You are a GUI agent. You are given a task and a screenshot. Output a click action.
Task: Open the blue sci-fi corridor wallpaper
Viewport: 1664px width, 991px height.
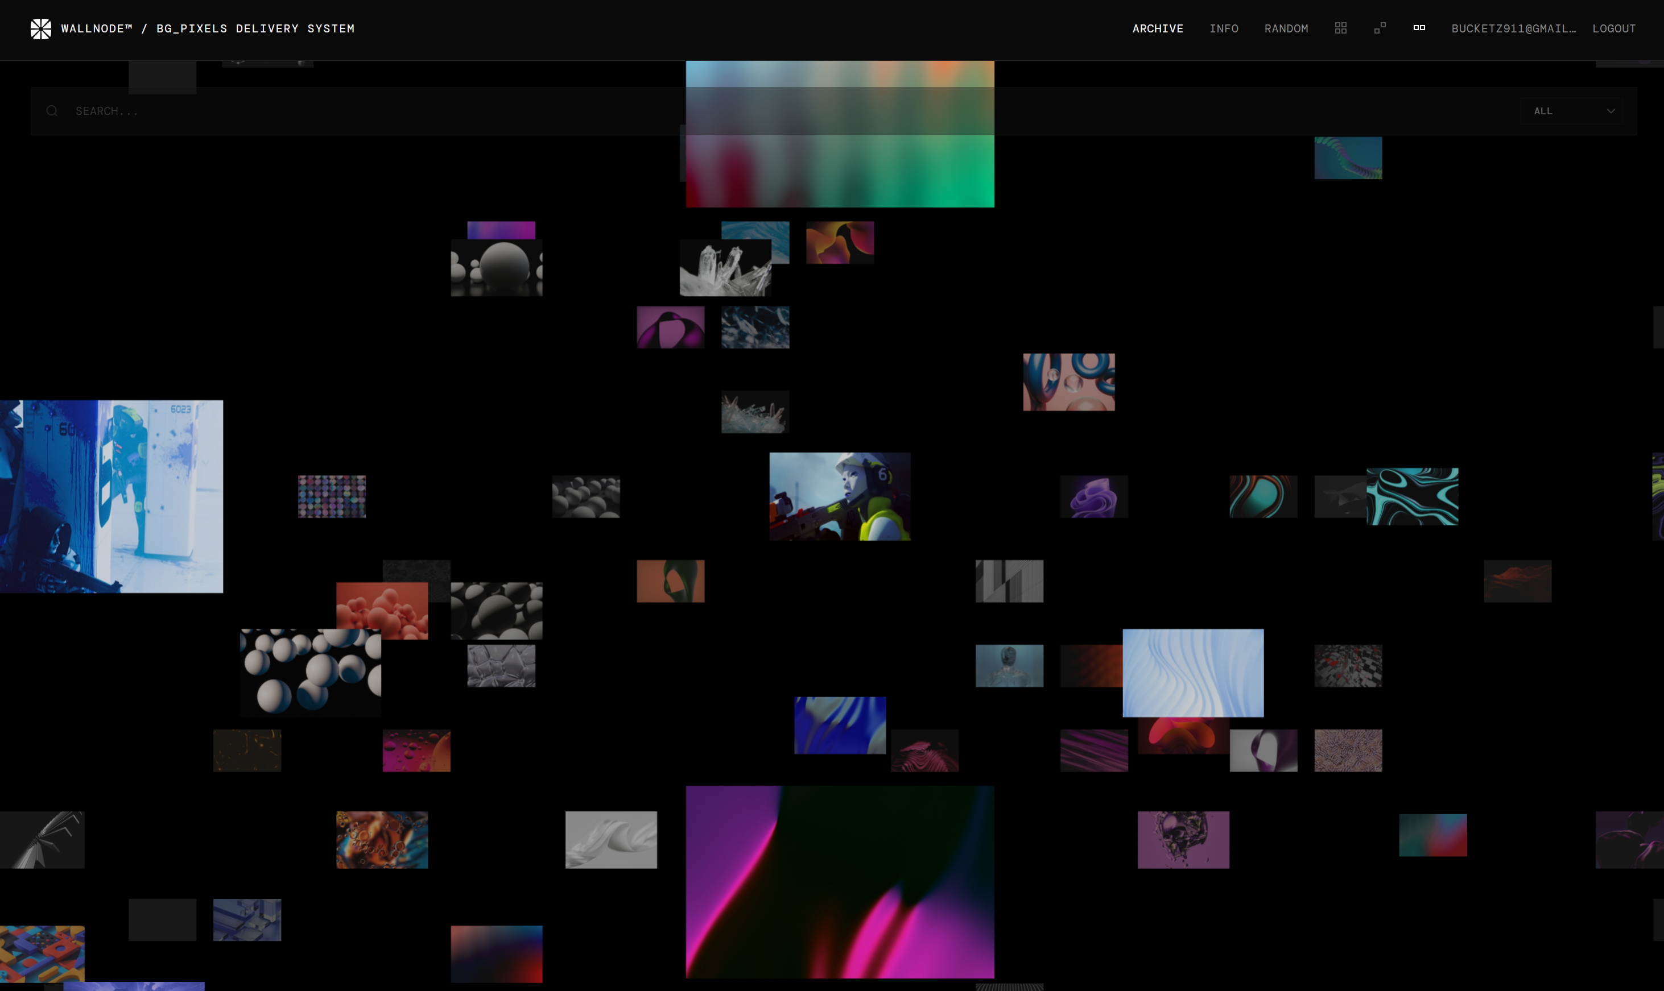pos(111,496)
